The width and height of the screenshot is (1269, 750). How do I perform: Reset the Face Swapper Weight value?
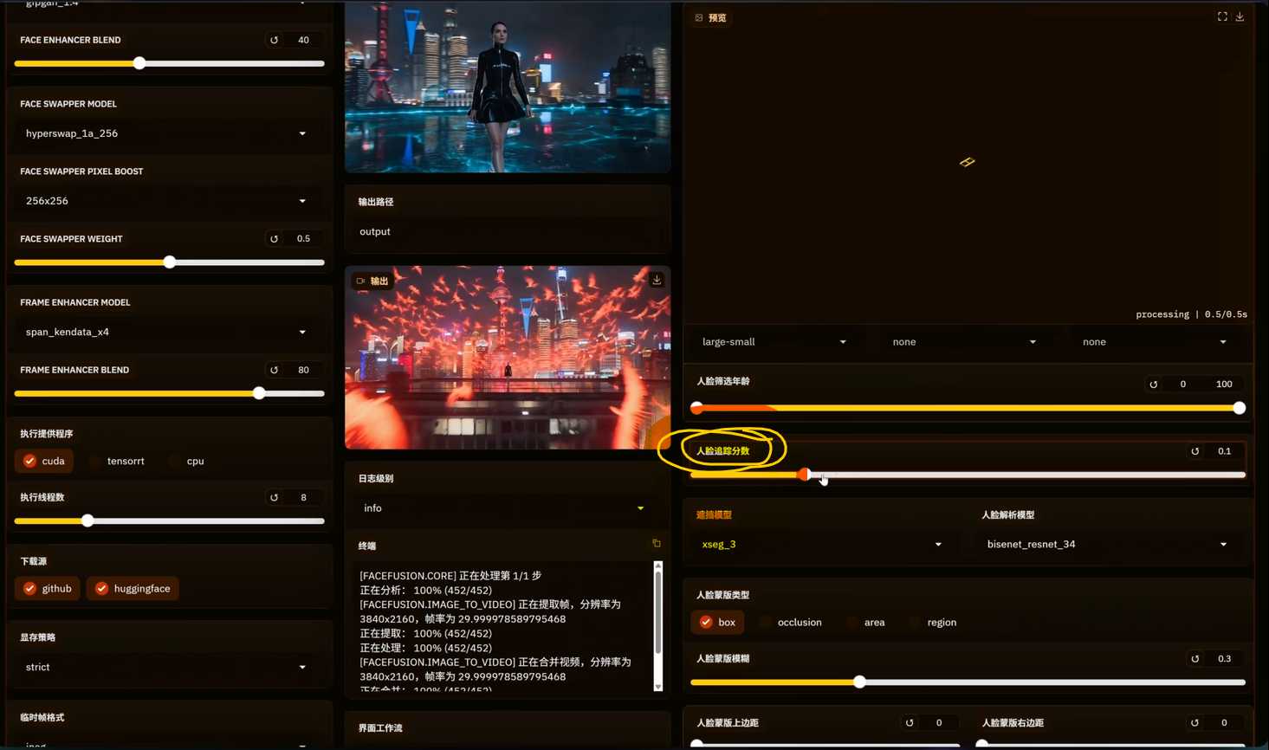click(275, 239)
